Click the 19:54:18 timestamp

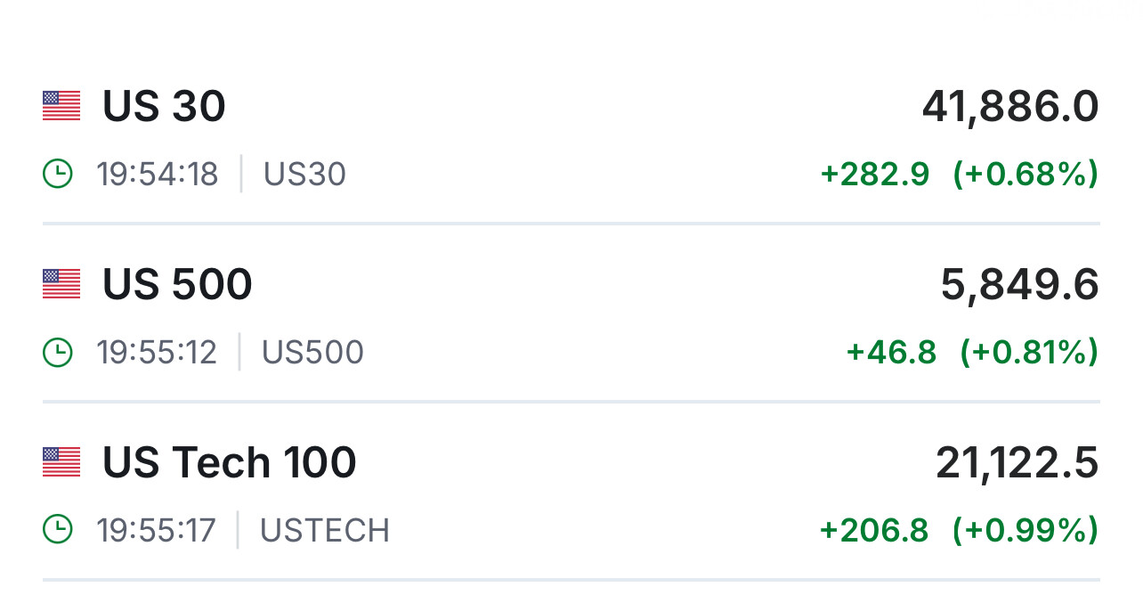point(158,175)
